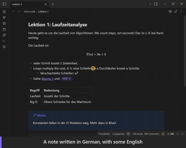The height and width of the screenshot is (148, 186).
Task: Click the vertical scrollbar of the note
Action: point(185,51)
